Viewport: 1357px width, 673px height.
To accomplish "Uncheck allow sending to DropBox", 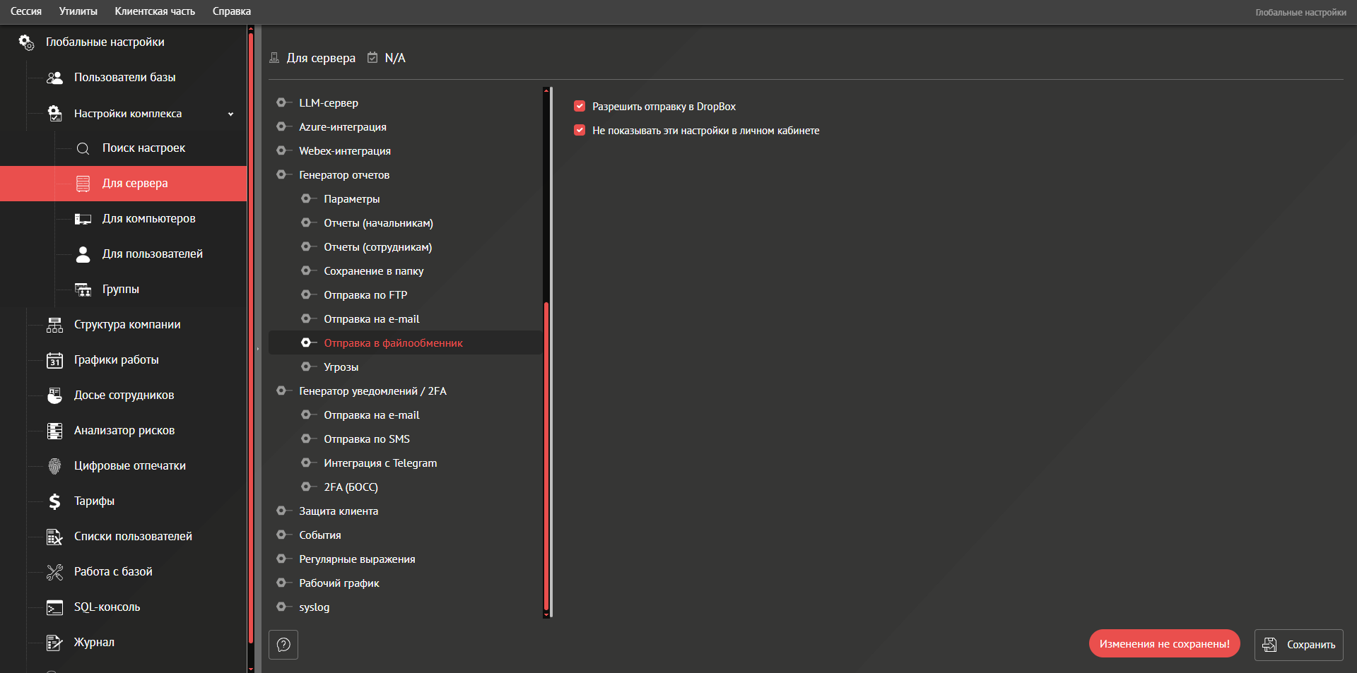I will [x=580, y=107].
